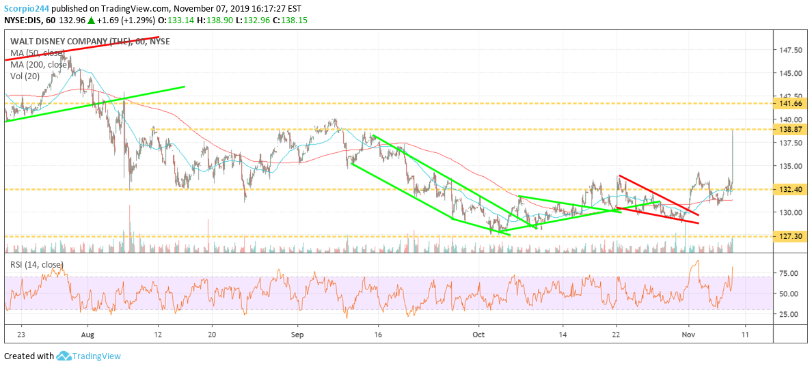
Task: Click the 'TradingView' text beside the logo
Action: click(96, 356)
